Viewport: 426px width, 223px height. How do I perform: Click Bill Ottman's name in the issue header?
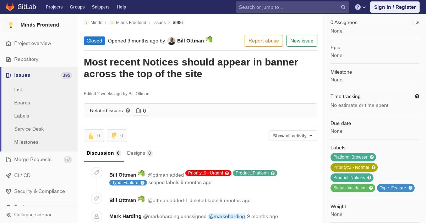tap(191, 41)
